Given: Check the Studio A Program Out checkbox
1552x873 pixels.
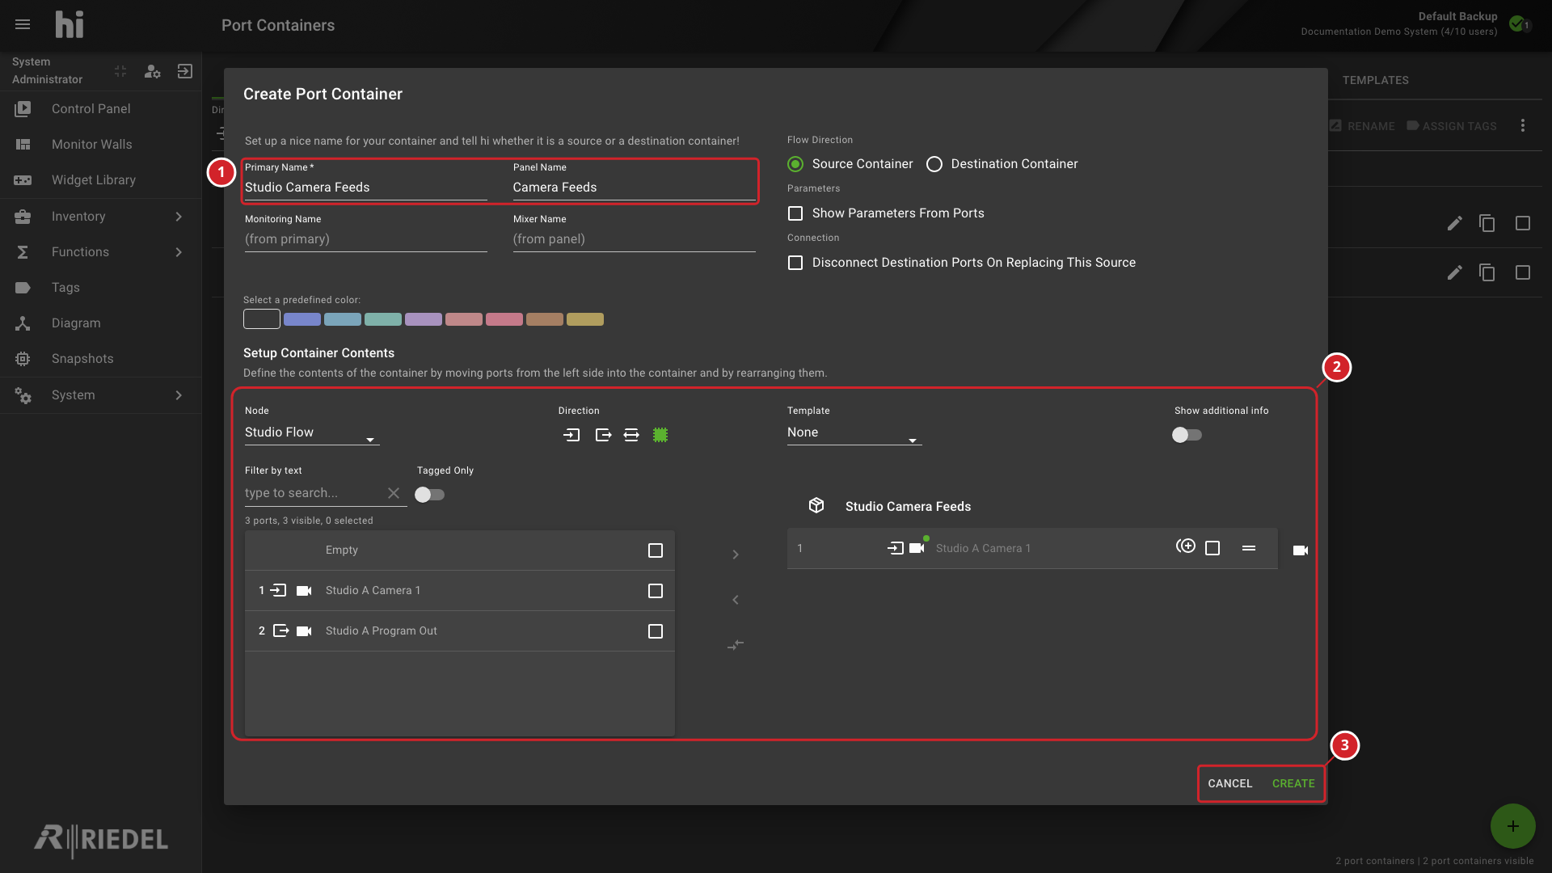Looking at the screenshot, I should (x=656, y=631).
